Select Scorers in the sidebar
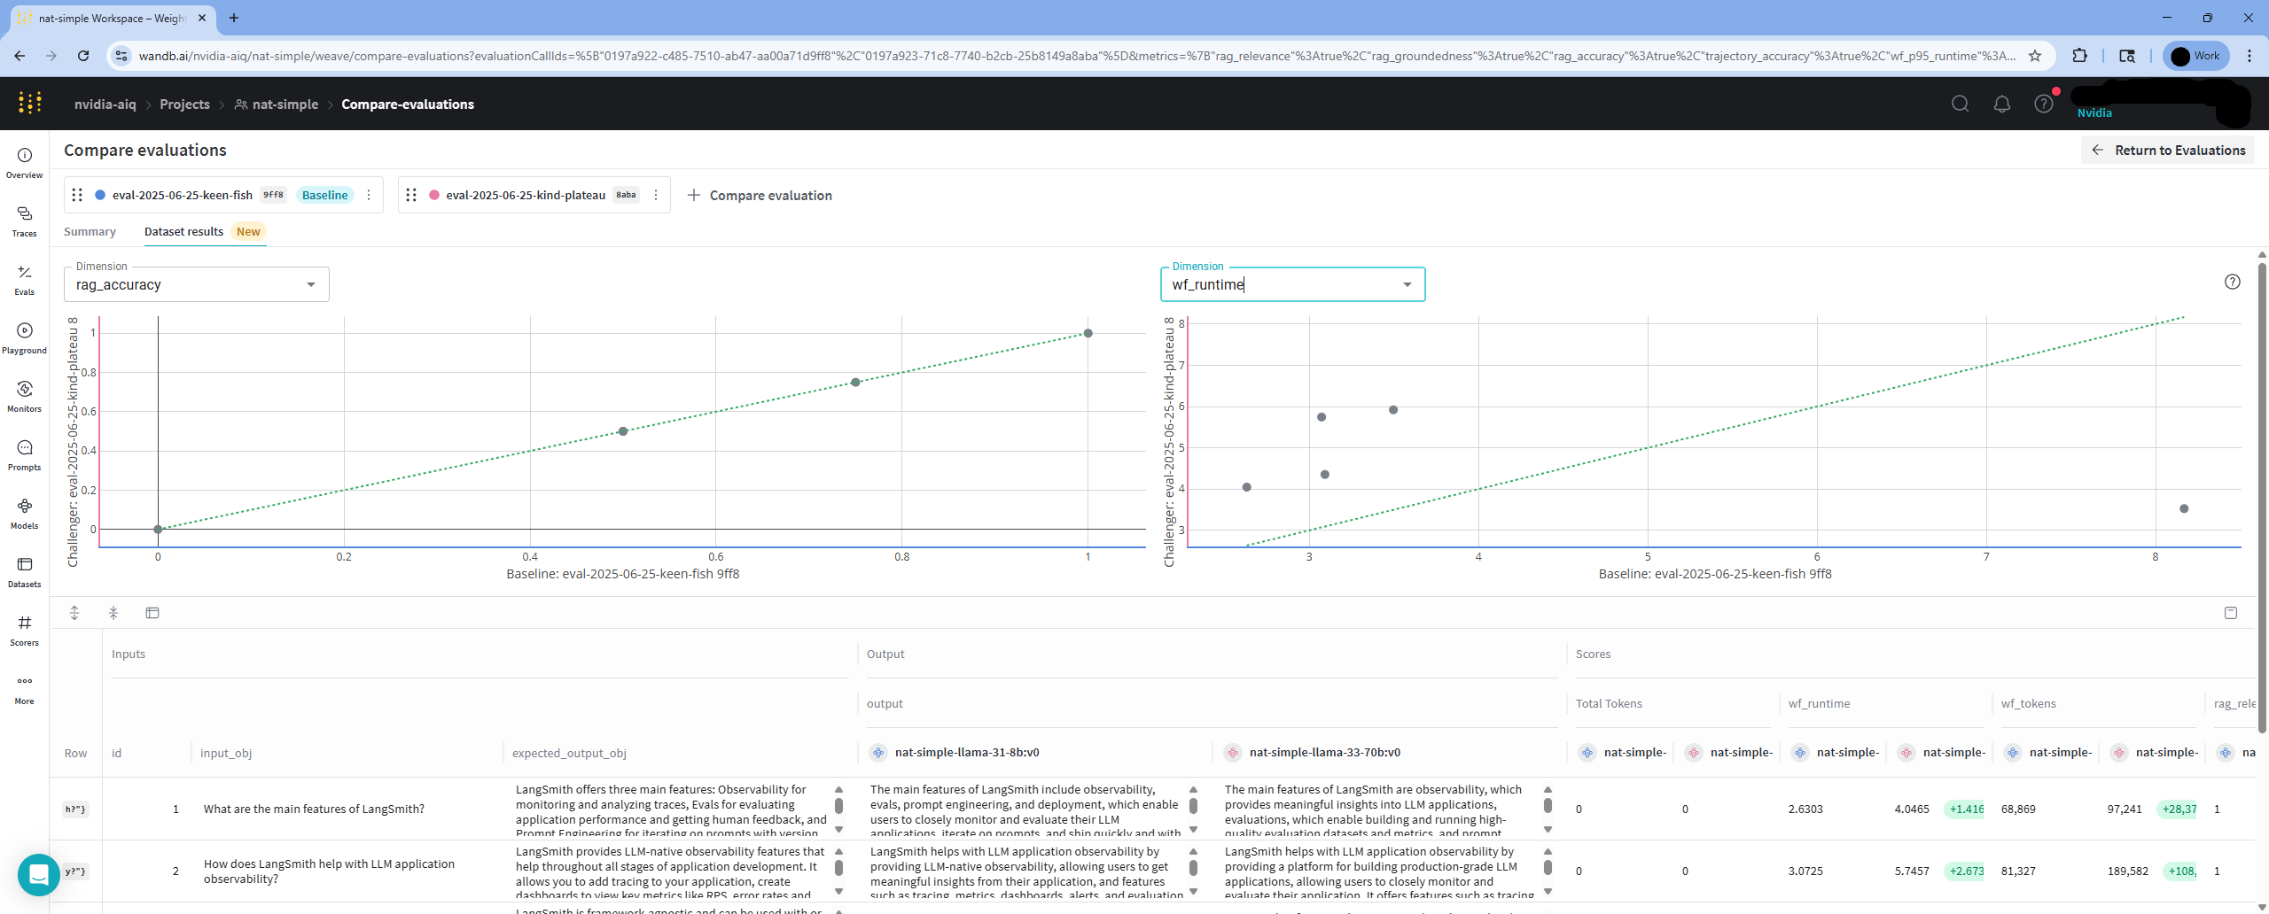The height and width of the screenshot is (914, 2269). tap(24, 629)
